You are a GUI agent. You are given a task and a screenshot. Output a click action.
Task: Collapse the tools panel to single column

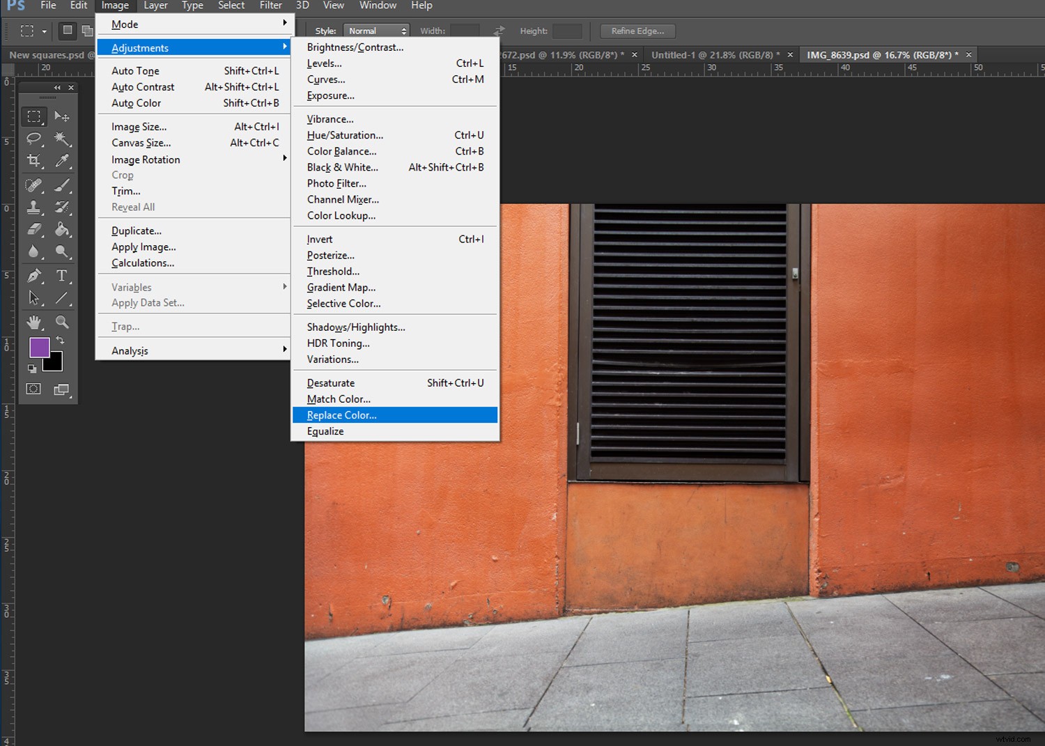pyautogui.click(x=57, y=88)
